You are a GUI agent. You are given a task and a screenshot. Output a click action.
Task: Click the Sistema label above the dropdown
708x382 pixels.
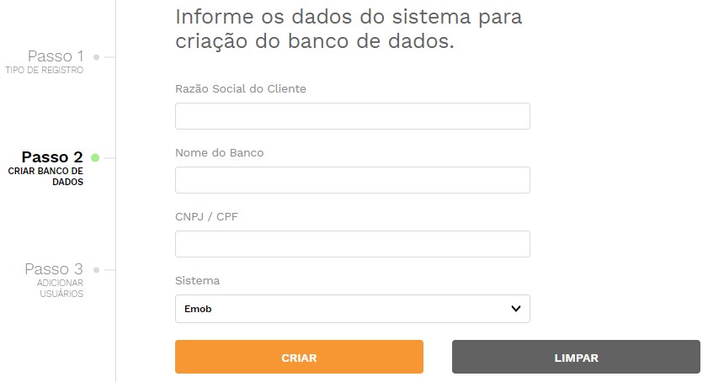[197, 281]
